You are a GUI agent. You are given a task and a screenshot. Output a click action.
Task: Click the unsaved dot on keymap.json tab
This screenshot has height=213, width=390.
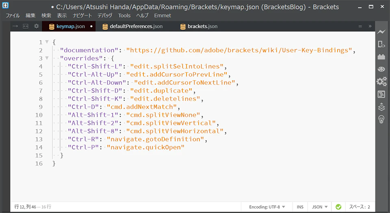91,26
